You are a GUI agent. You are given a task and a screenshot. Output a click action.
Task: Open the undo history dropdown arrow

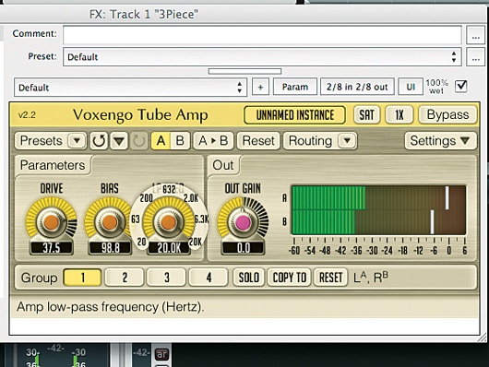pyautogui.click(x=119, y=141)
